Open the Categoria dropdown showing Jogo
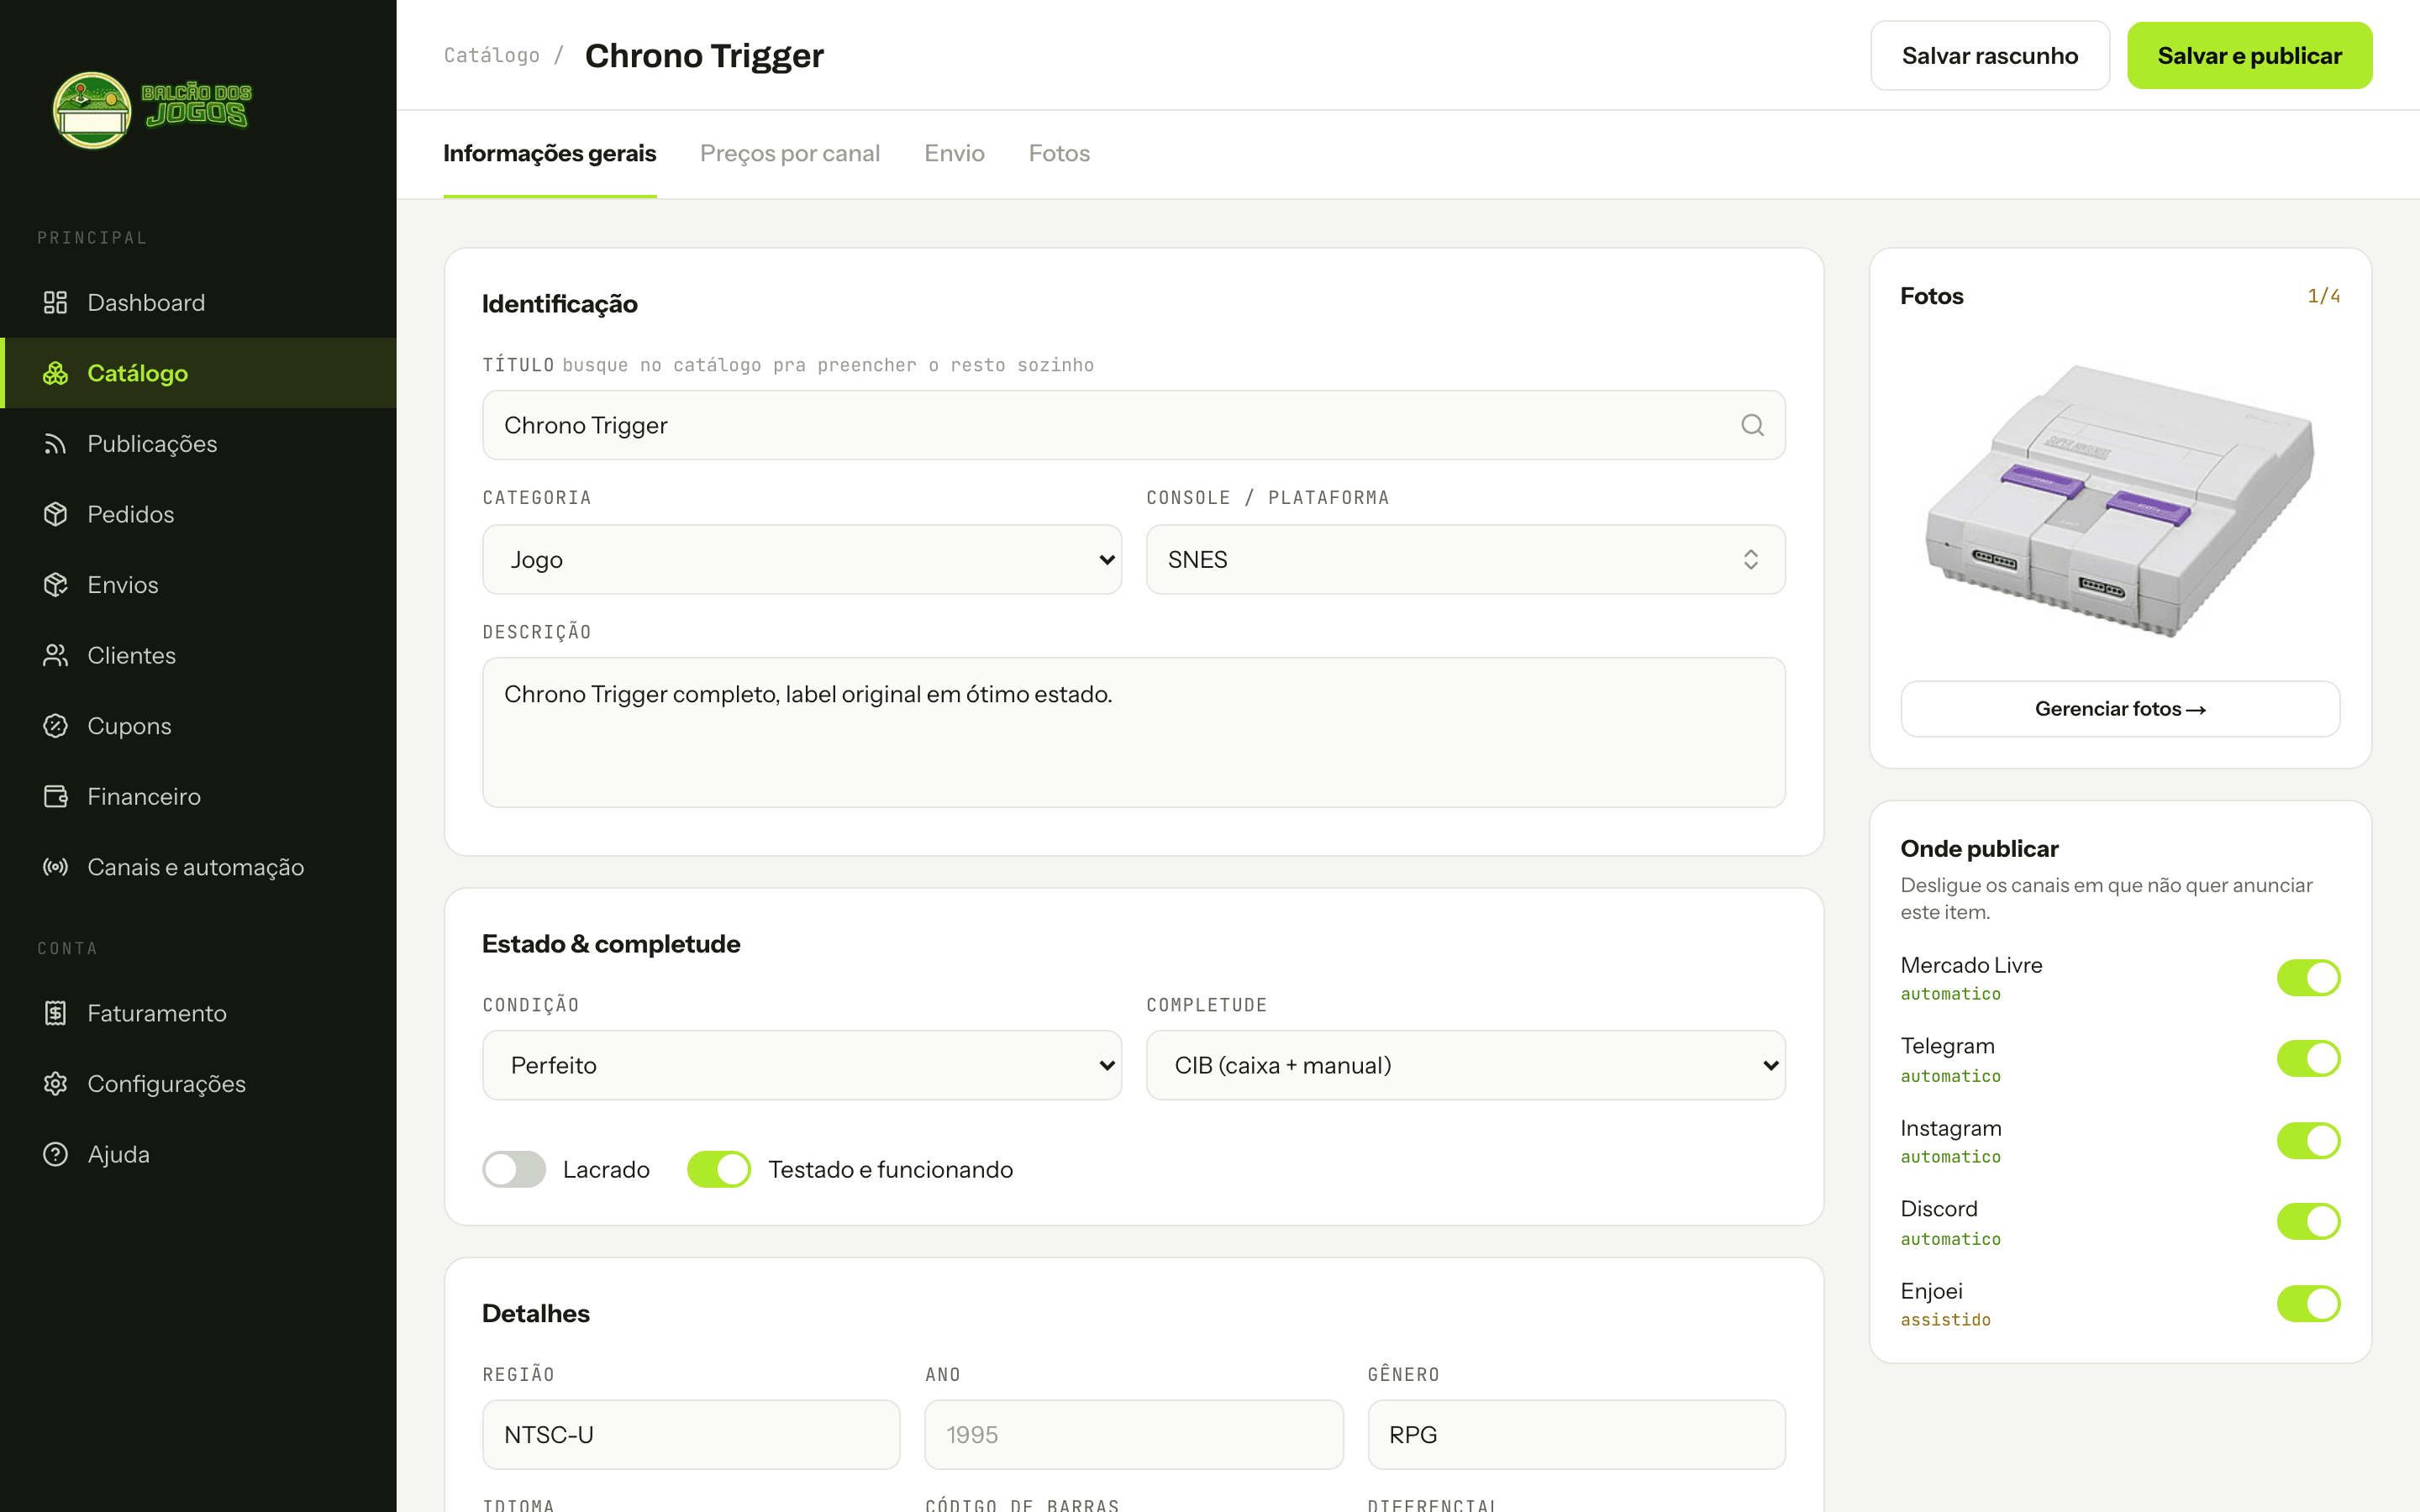2420x1512 pixels. click(x=802, y=559)
